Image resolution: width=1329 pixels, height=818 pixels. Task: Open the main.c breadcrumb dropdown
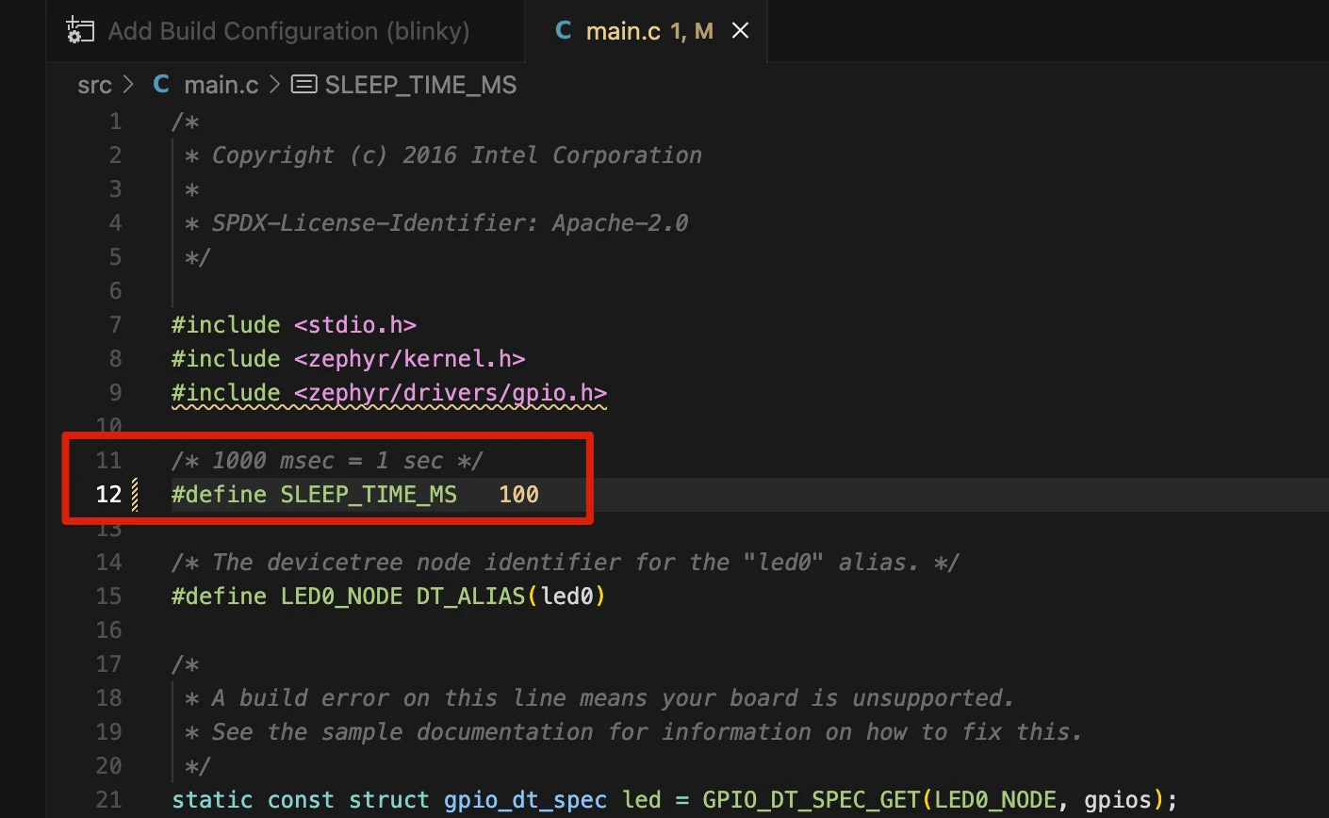[x=221, y=85]
